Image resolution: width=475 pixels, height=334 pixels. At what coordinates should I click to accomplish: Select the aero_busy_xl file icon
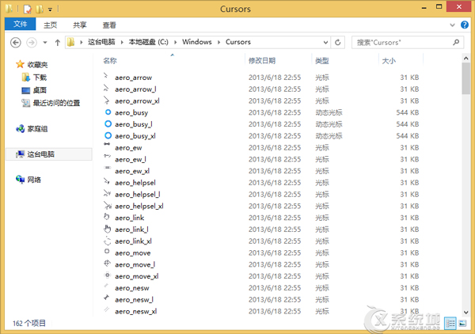point(108,135)
